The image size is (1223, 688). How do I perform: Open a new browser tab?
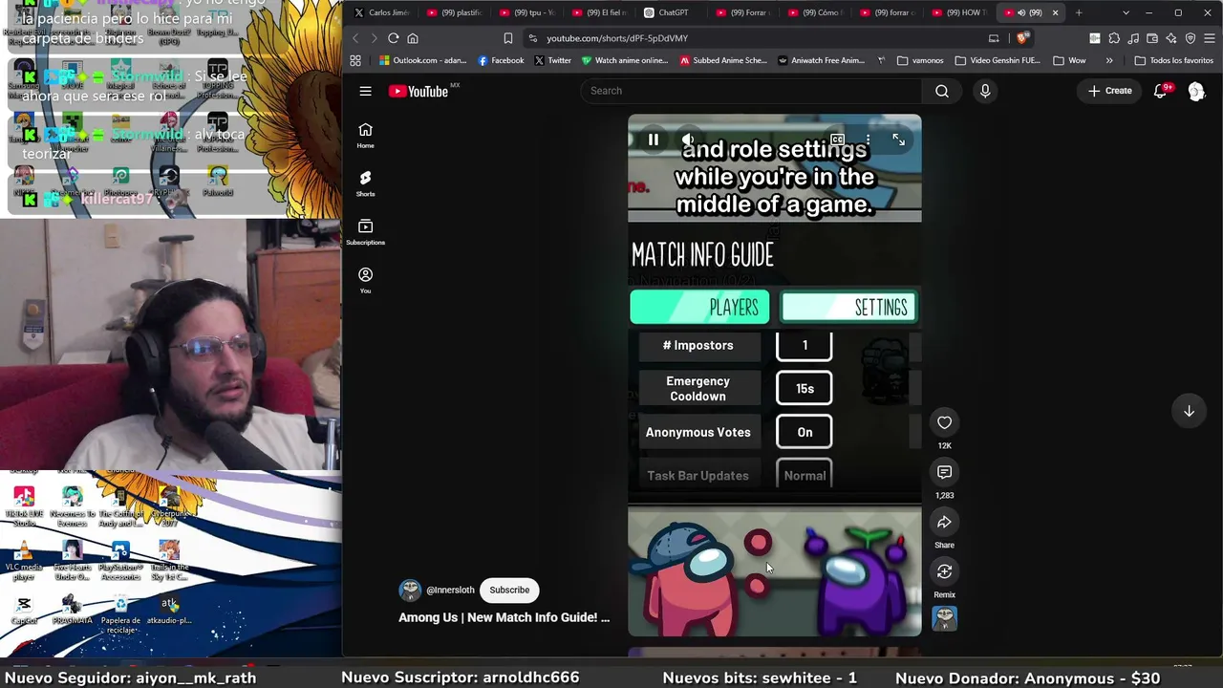1079,12
